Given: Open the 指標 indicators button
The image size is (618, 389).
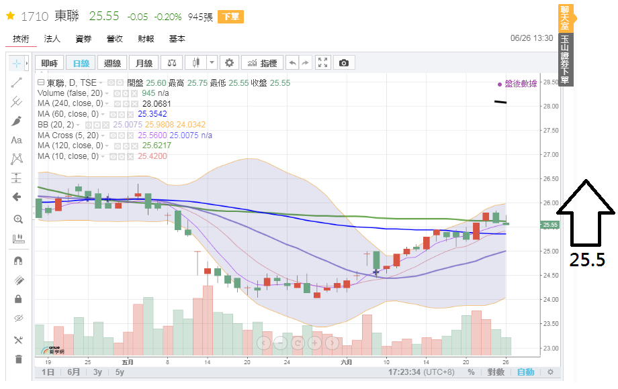Looking at the screenshot, I should [x=262, y=63].
